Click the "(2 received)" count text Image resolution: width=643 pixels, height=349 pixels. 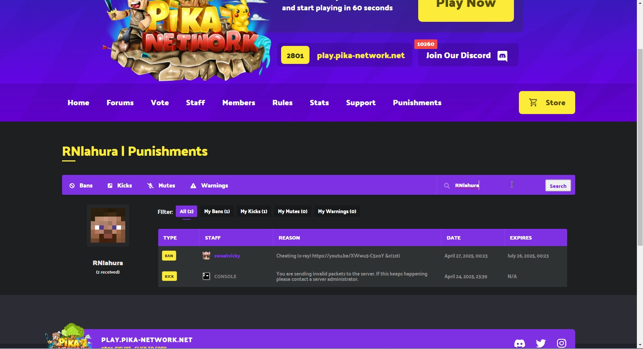(108, 272)
